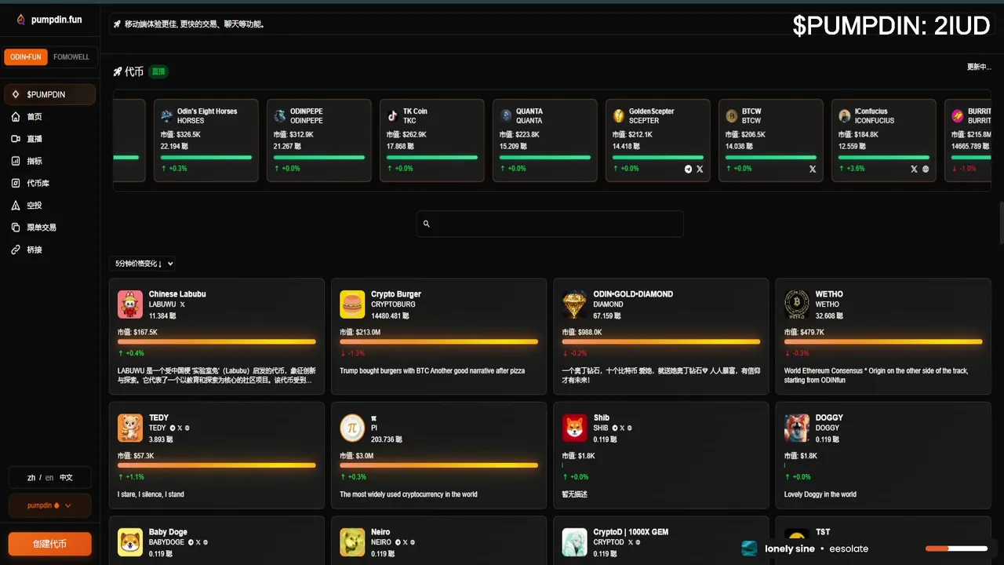Click the token search input field
This screenshot has width=1004, height=565.
click(550, 224)
